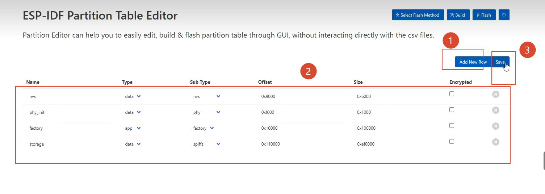Open Select Flash Method button
Viewport: 545px width, 194px height.
click(418, 15)
